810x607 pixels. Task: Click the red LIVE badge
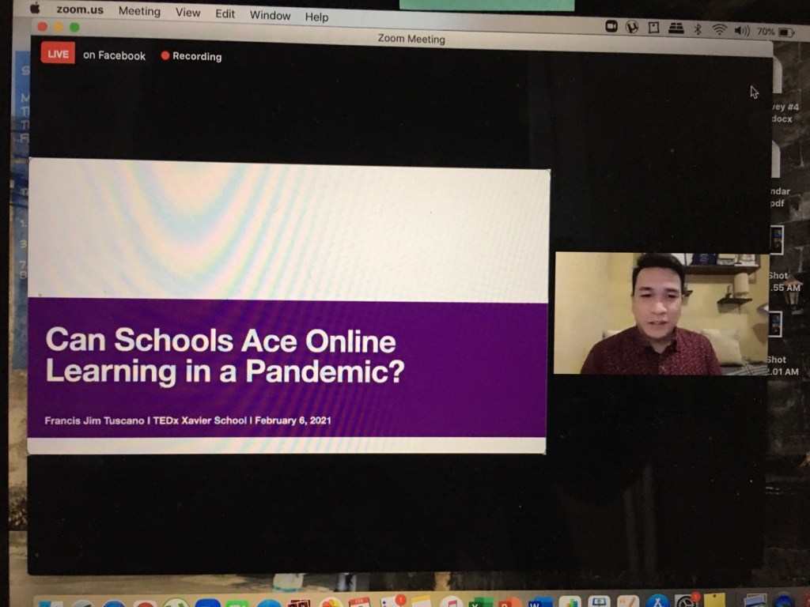(x=58, y=54)
